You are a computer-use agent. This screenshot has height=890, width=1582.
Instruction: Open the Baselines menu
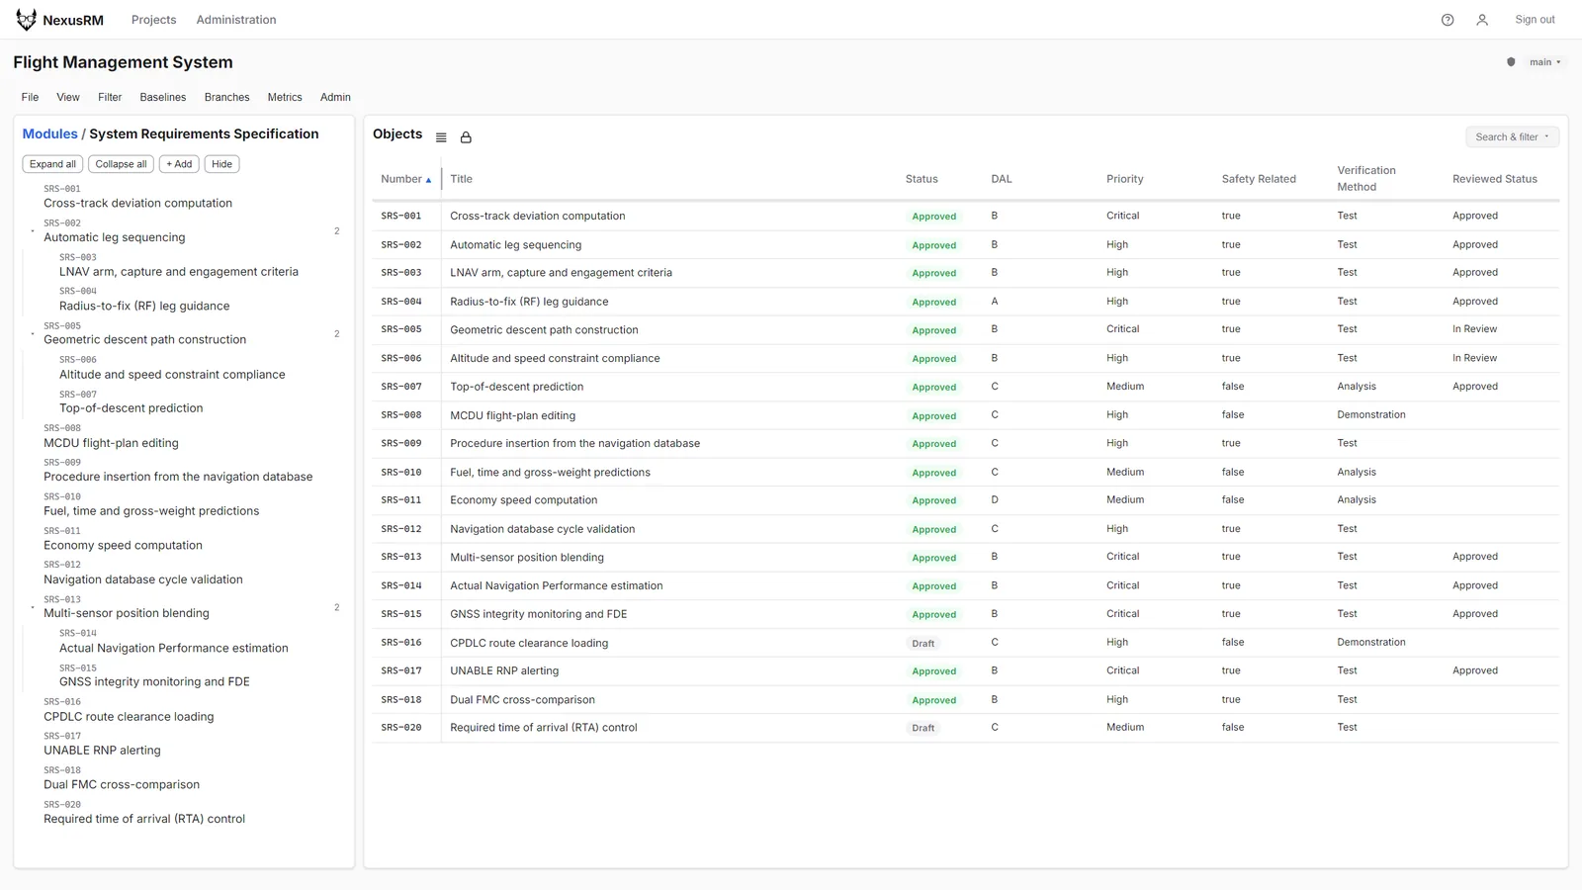(x=163, y=97)
